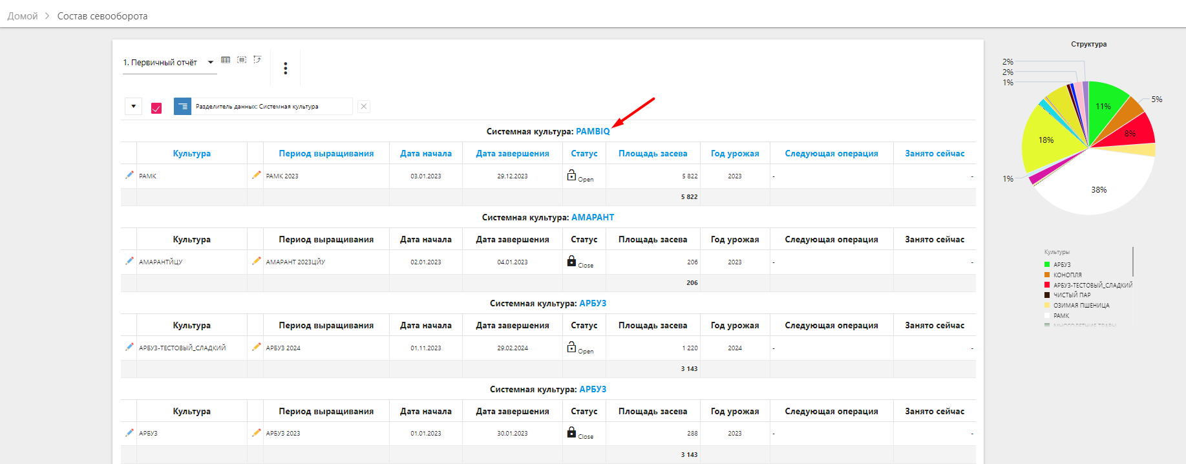Open the PAMBIQ system culture link

(593, 132)
